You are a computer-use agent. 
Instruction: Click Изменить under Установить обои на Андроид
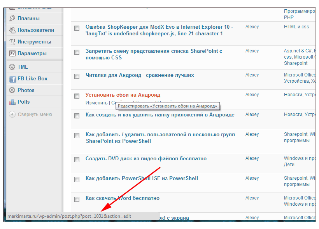point(96,103)
